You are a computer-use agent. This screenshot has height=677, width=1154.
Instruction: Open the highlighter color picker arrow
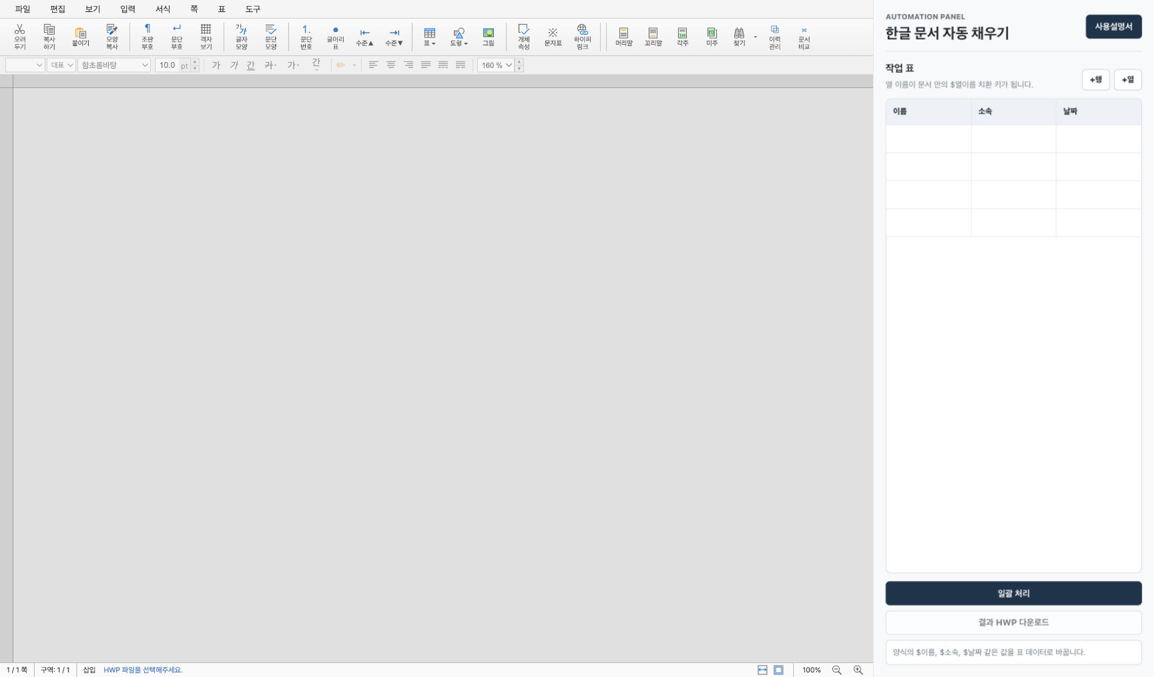coord(354,65)
